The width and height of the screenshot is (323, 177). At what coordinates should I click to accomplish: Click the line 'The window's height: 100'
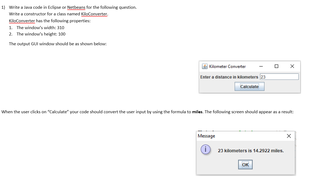tap(41, 34)
